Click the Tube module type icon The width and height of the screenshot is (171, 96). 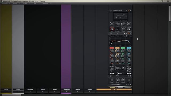pos(111,76)
